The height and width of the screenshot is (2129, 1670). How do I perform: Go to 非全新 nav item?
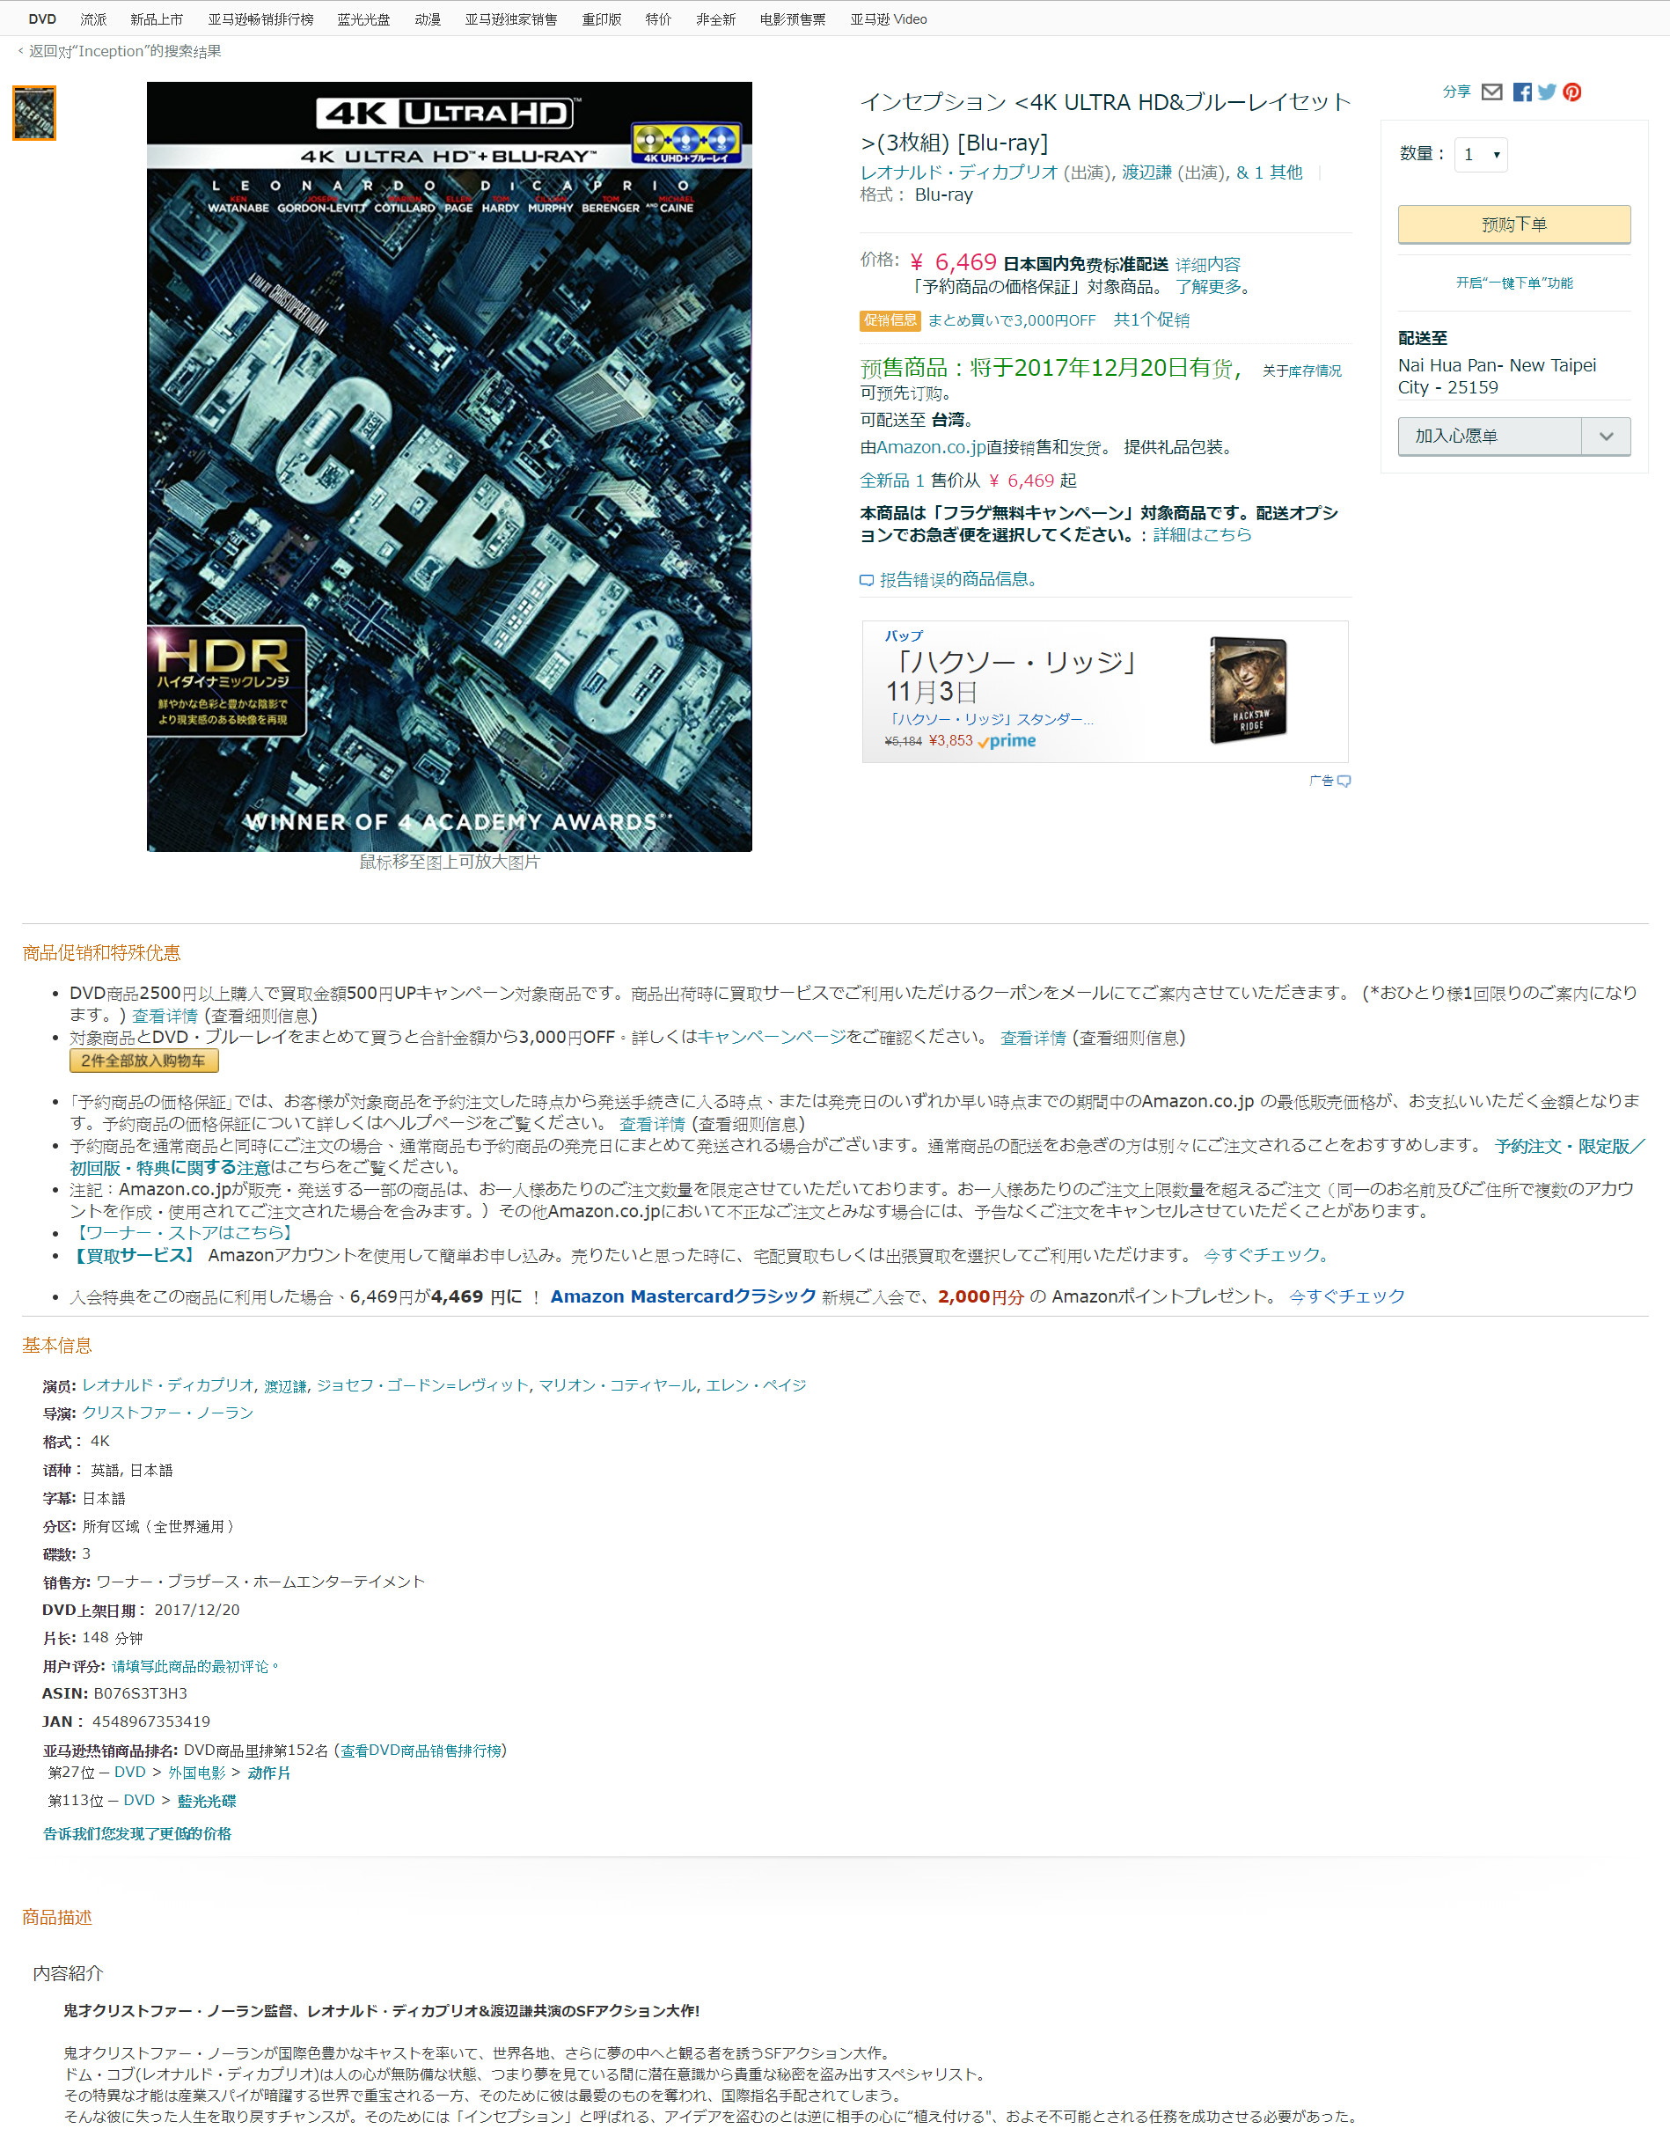point(715,19)
